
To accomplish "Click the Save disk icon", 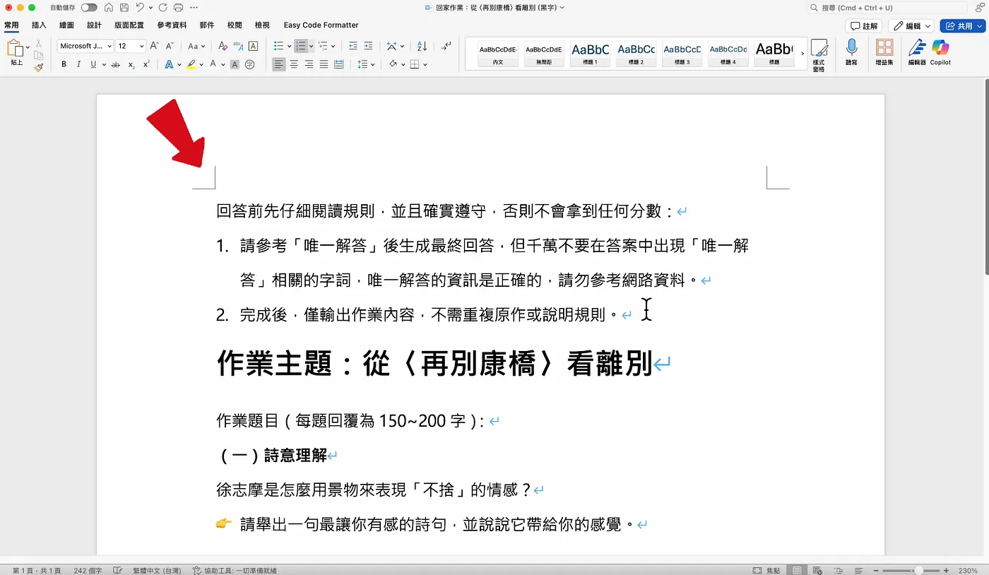I will 124,8.
